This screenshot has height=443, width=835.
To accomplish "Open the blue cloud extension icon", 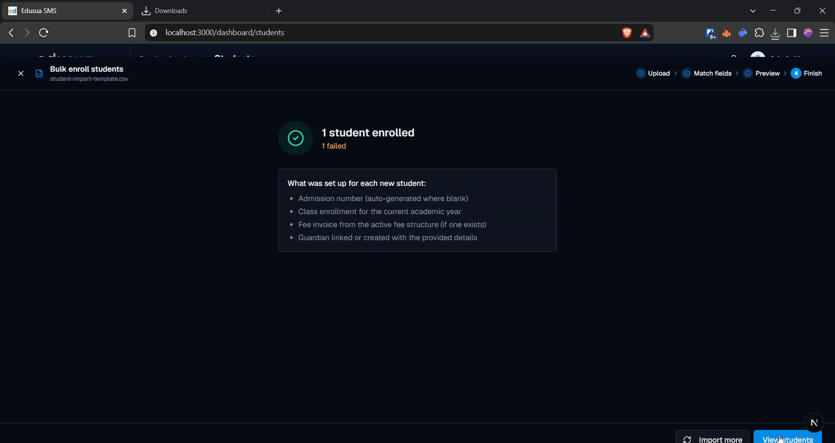I will coord(743,33).
